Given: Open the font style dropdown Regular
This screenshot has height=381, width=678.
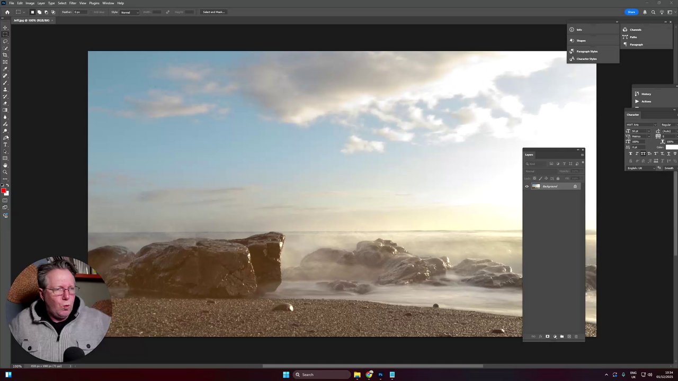Looking at the screenshot, I should (669, 125).
